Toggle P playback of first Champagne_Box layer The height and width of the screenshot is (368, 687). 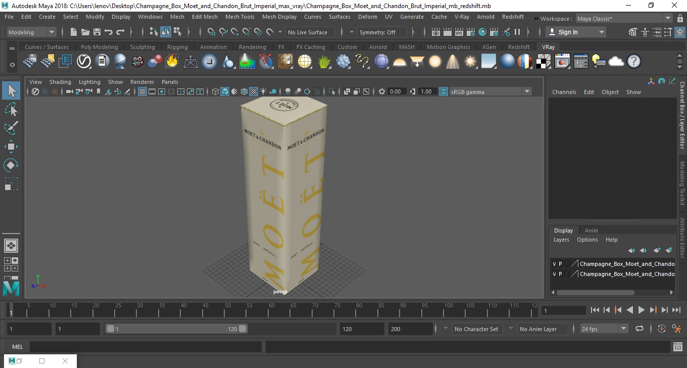[560, 264]
